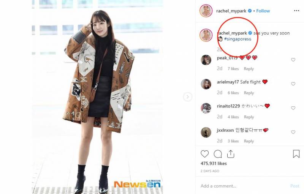
Task: Reply to arielmay17's comment
Action: (x=249, y=93)
